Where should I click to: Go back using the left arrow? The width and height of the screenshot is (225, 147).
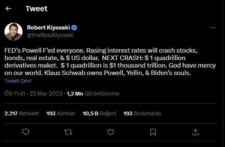point(8,9)
